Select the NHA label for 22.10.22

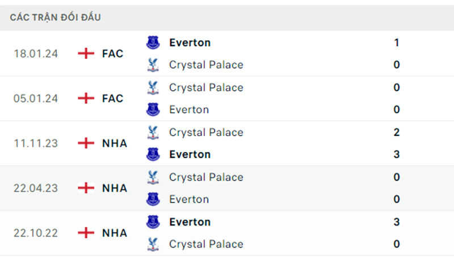coord(115,233)
